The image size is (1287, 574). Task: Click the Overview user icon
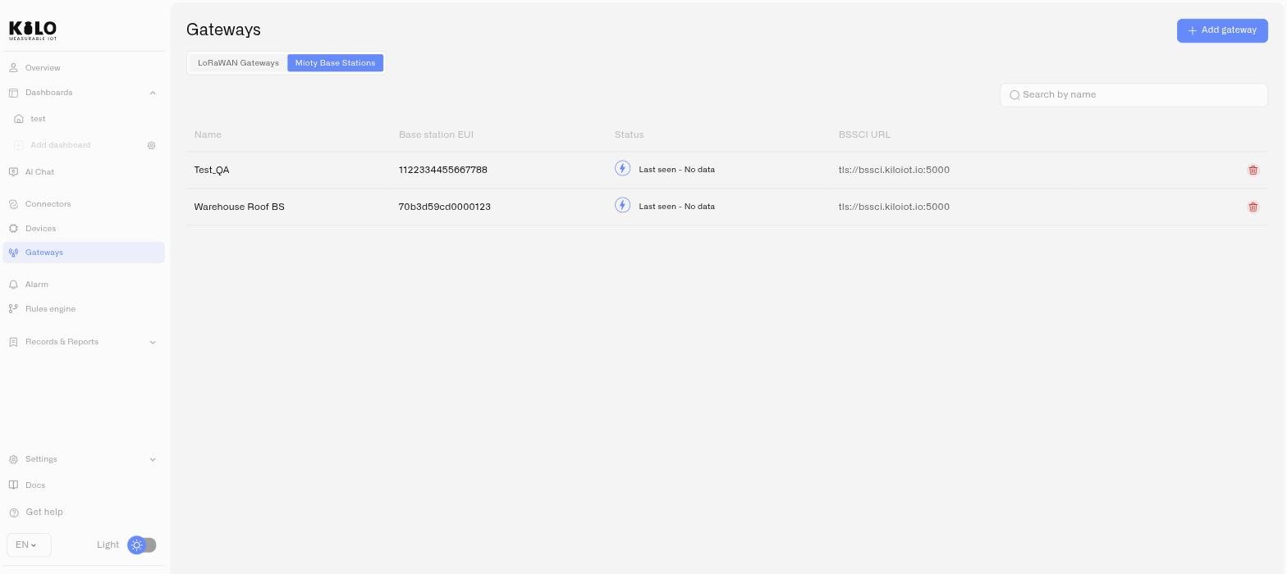click(13, 68)
